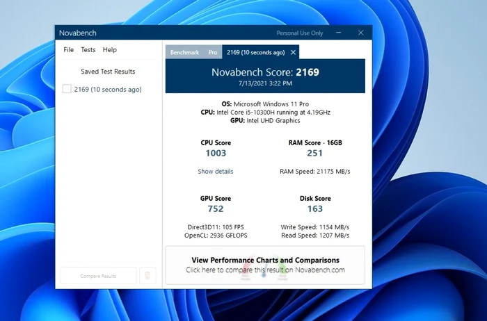Close the Novabench window

pos(360,33)
